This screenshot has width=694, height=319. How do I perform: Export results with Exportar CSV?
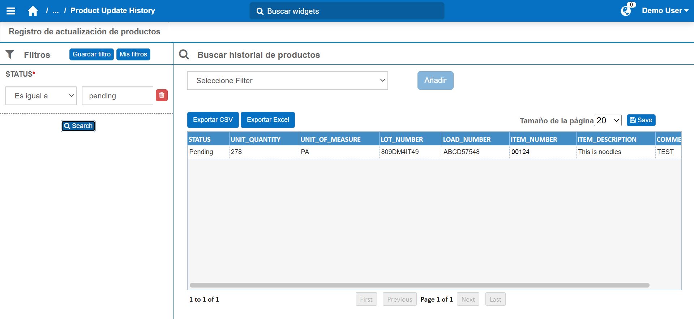213,120
